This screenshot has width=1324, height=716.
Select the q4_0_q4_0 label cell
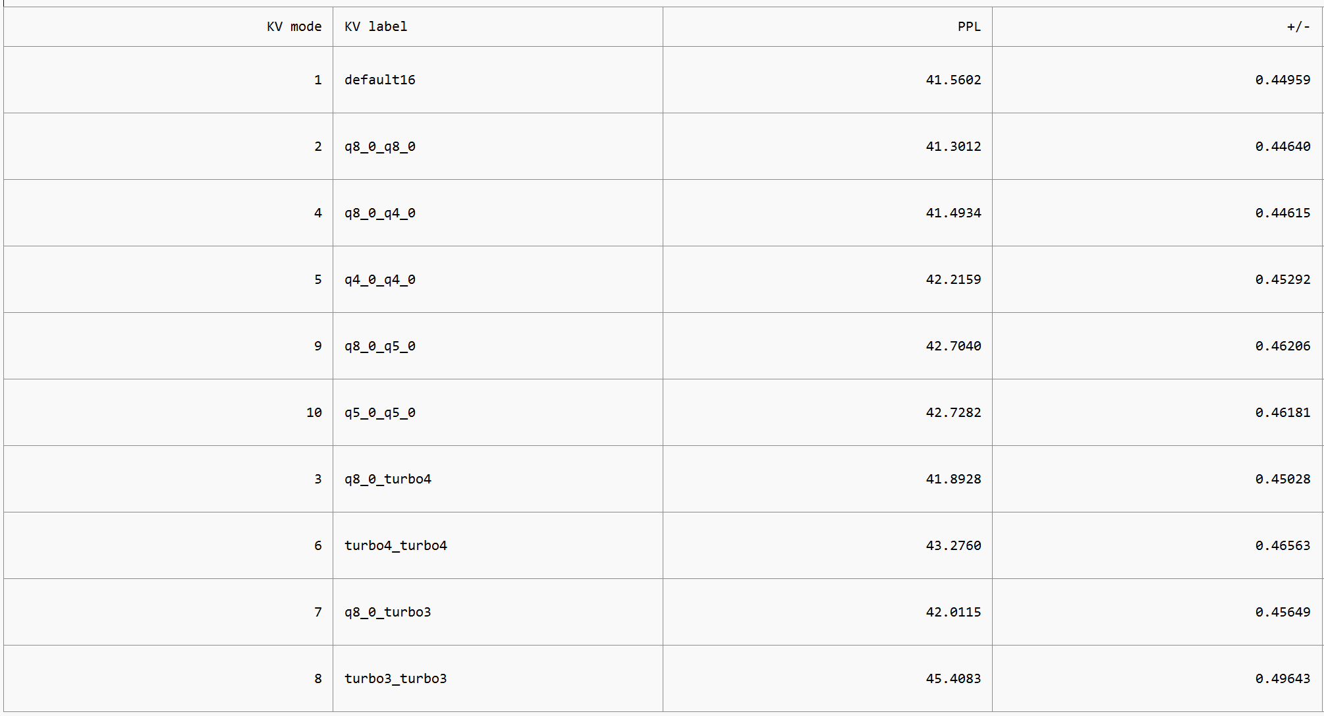point(498,279)
